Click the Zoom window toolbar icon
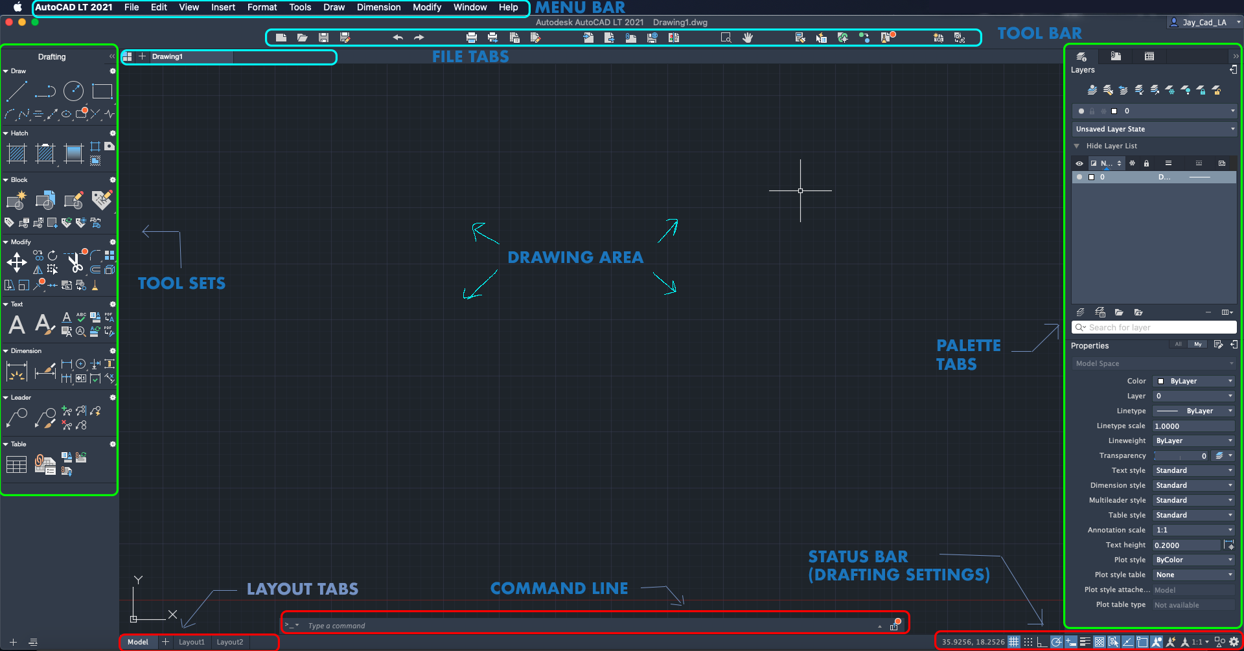Viewport: 1244px width, 651px height. click(726, 38)
